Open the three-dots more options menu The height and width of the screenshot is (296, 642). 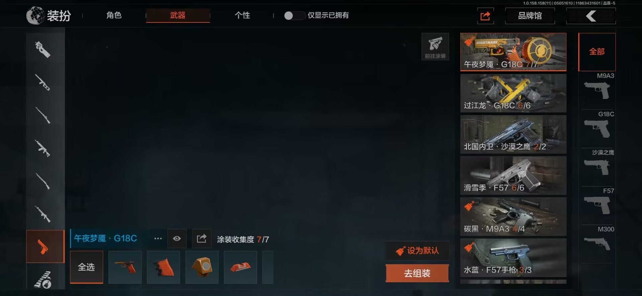coord(158,239)
